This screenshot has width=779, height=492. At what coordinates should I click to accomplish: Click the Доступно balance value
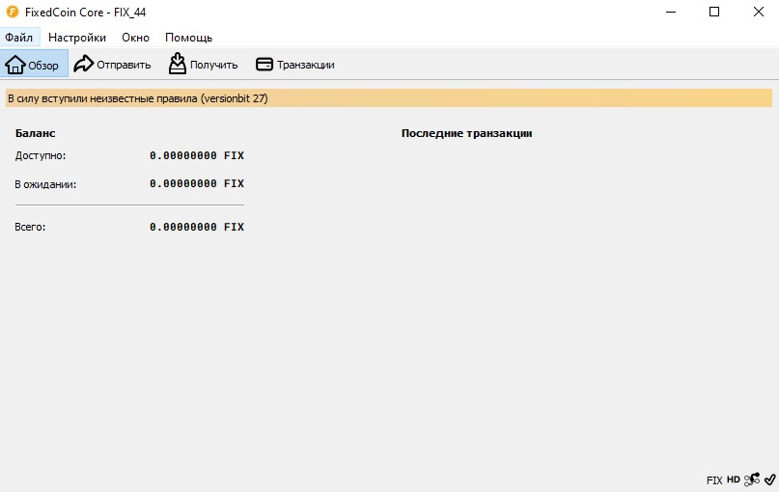pos(197,155)
